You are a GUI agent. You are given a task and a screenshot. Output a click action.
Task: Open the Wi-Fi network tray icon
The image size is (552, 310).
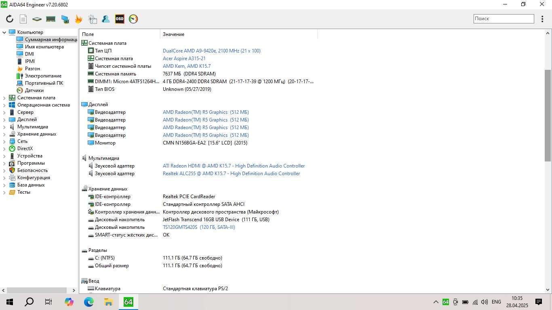point(475,302)
